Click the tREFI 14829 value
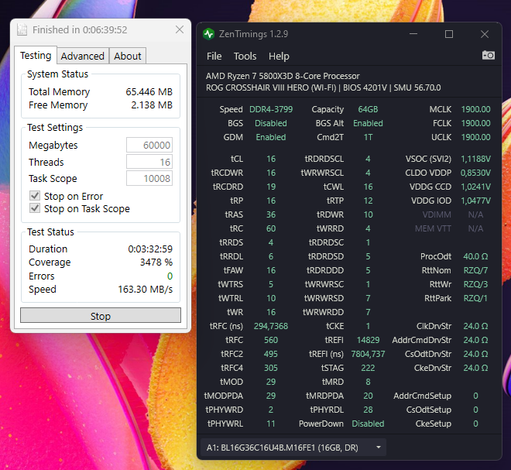Screen dimensions: 511x470 [368, 340]
